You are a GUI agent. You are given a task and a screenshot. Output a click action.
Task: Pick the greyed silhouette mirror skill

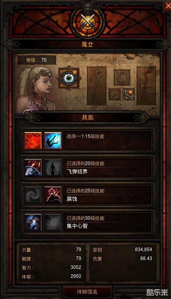53,168
